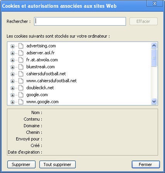Focus the Rechercher search field

[x=80, y=21]
